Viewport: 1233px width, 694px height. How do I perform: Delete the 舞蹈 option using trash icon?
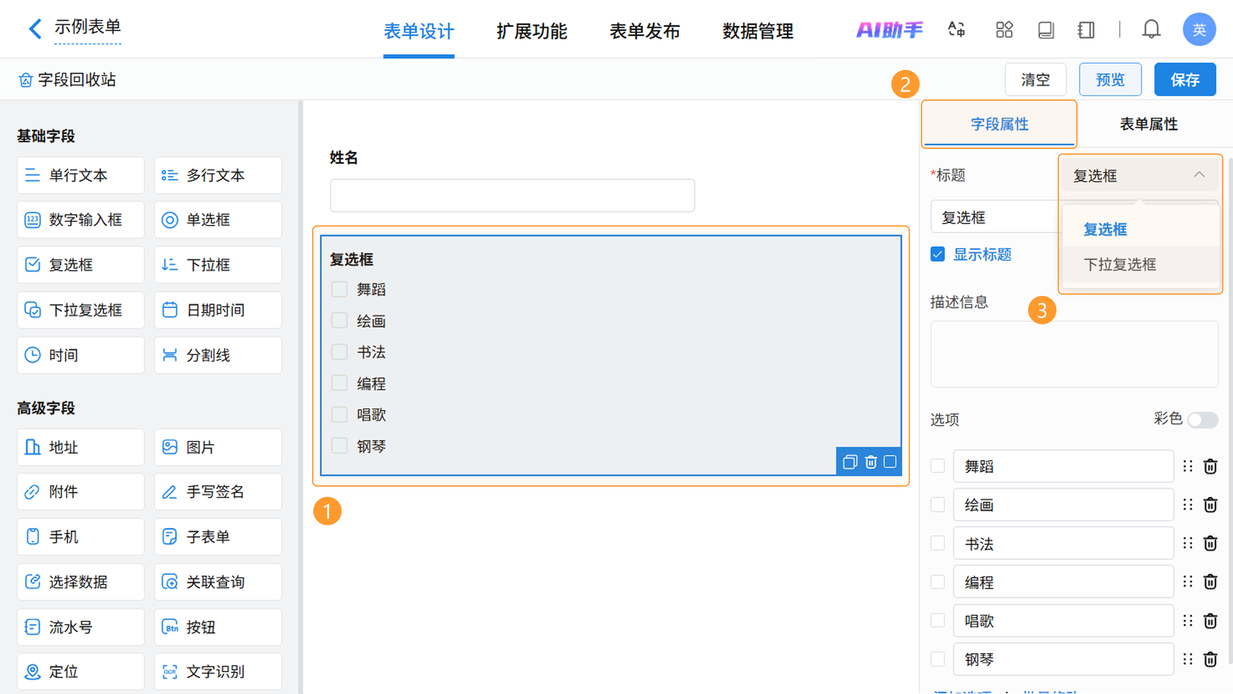click(x=1210, y=466)
